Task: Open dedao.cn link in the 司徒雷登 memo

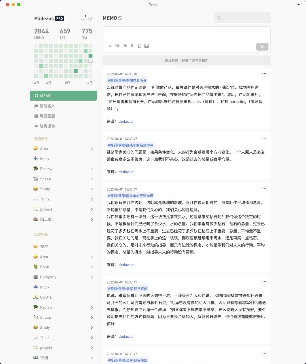Action: click(x=126, y=337)
